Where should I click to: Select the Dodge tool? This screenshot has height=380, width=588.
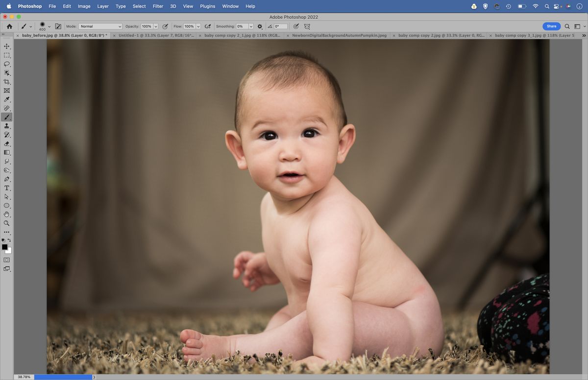coord(7,170)
